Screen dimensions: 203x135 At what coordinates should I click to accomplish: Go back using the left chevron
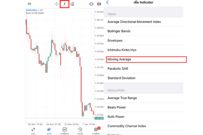coord(108,3)
